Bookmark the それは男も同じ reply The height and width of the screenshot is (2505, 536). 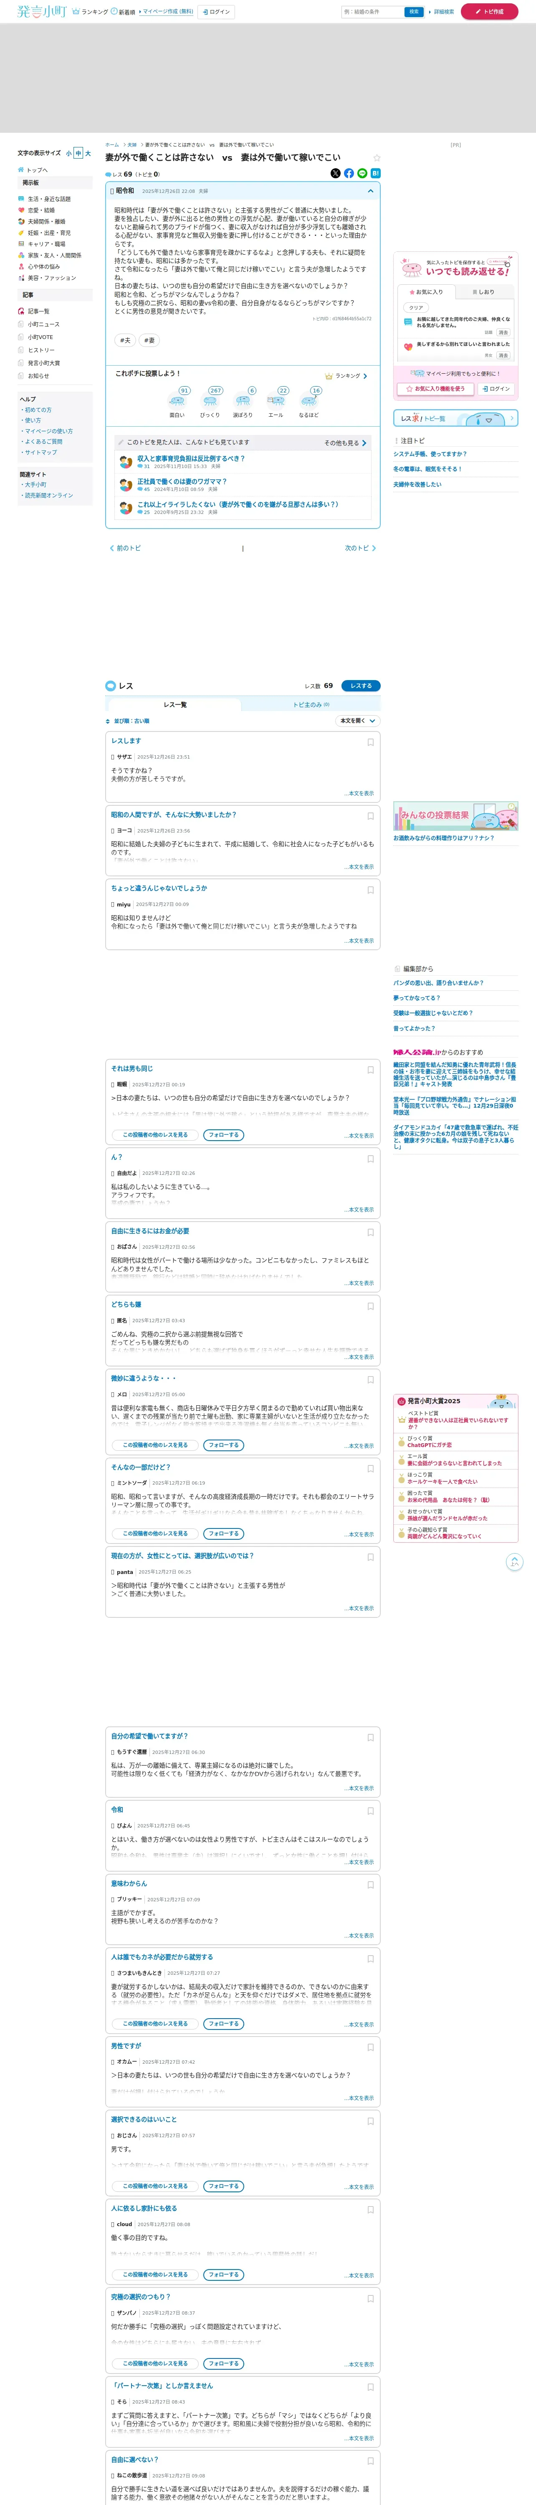click(x=371, y=1070)
